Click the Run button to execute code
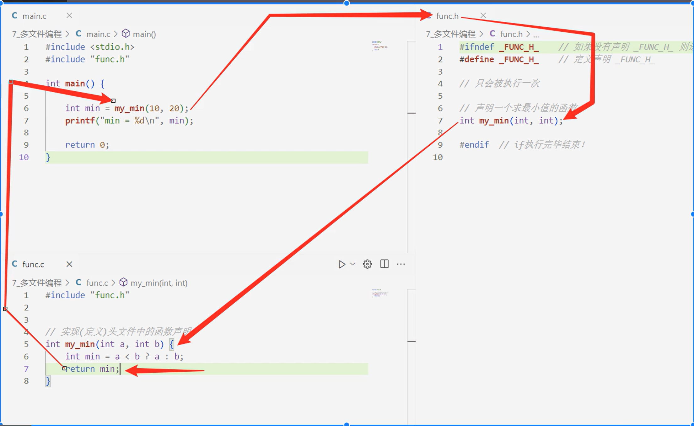Image resolution: width=694 pixels, height=426 pixels. click(341, 264)
